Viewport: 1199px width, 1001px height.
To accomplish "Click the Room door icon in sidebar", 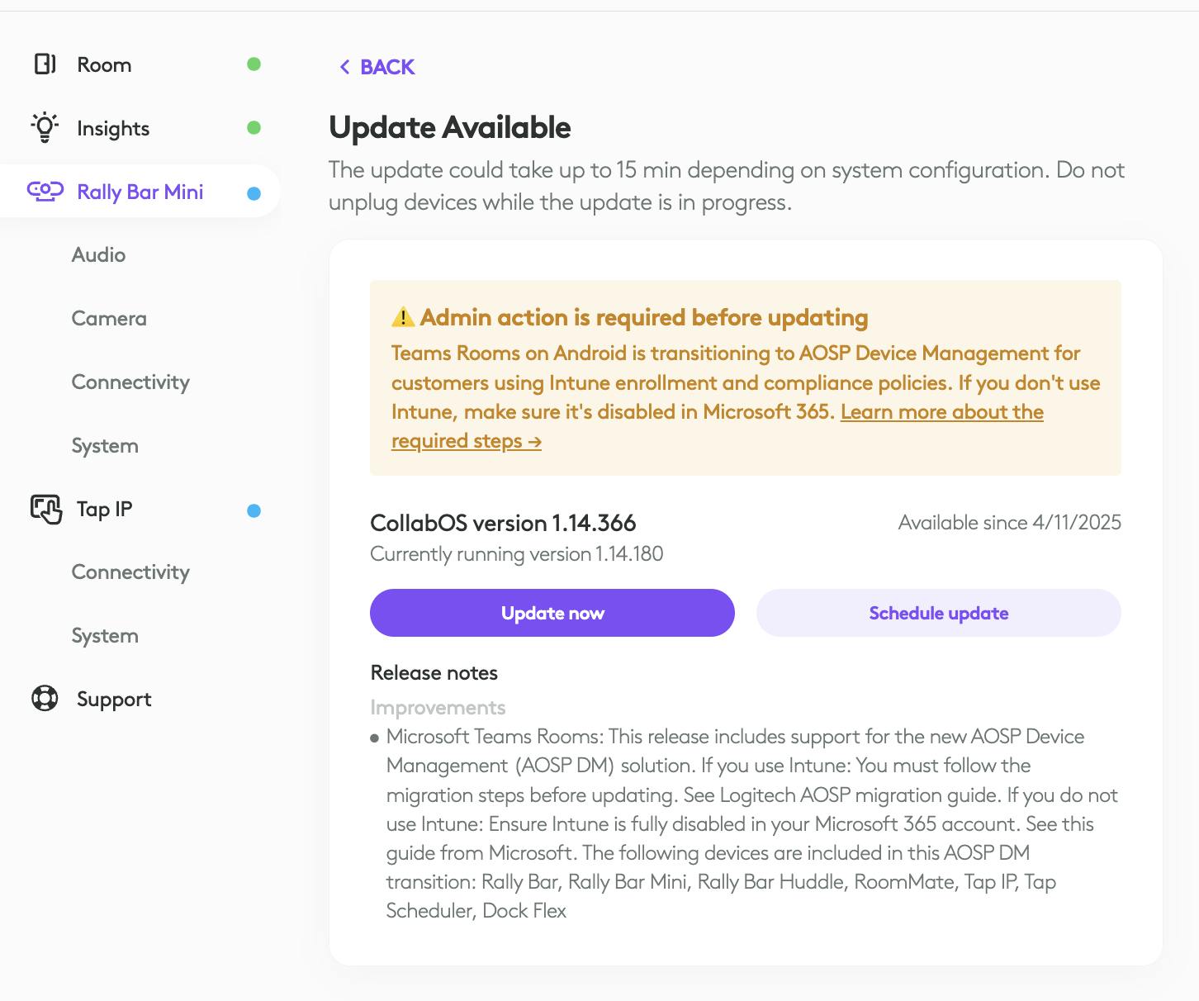I will (x=45, y=64).
